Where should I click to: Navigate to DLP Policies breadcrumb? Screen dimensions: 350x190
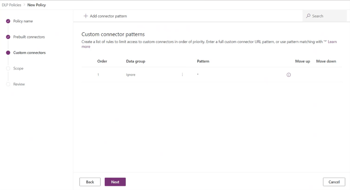(11, 5)
